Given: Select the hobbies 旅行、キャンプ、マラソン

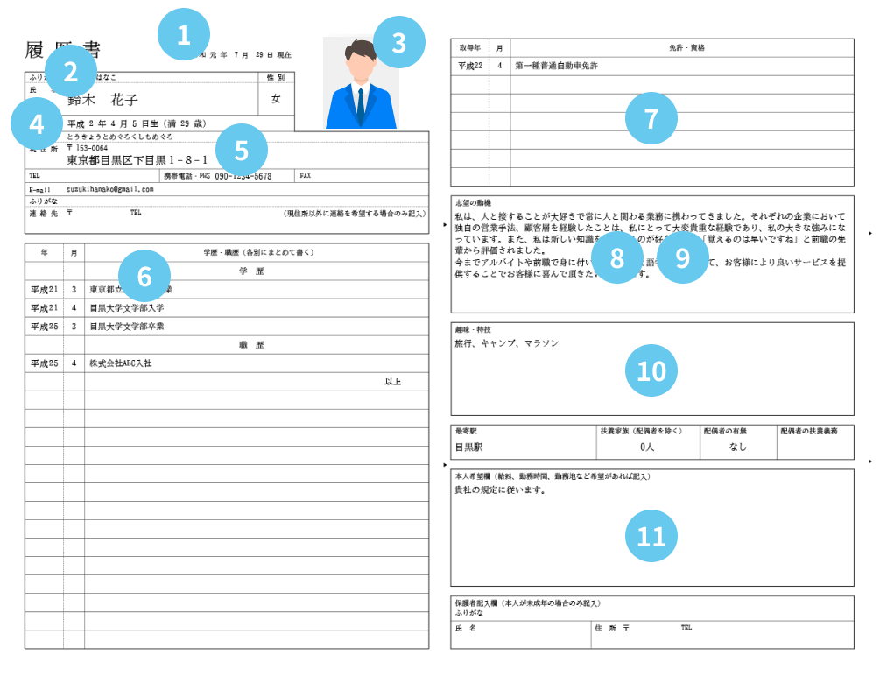Looking at the screenshot, I should [x=507, y=343].
